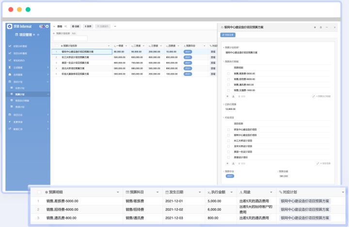
Task: Click the 经营分析看板 chart icon
Action: (10, 46)
